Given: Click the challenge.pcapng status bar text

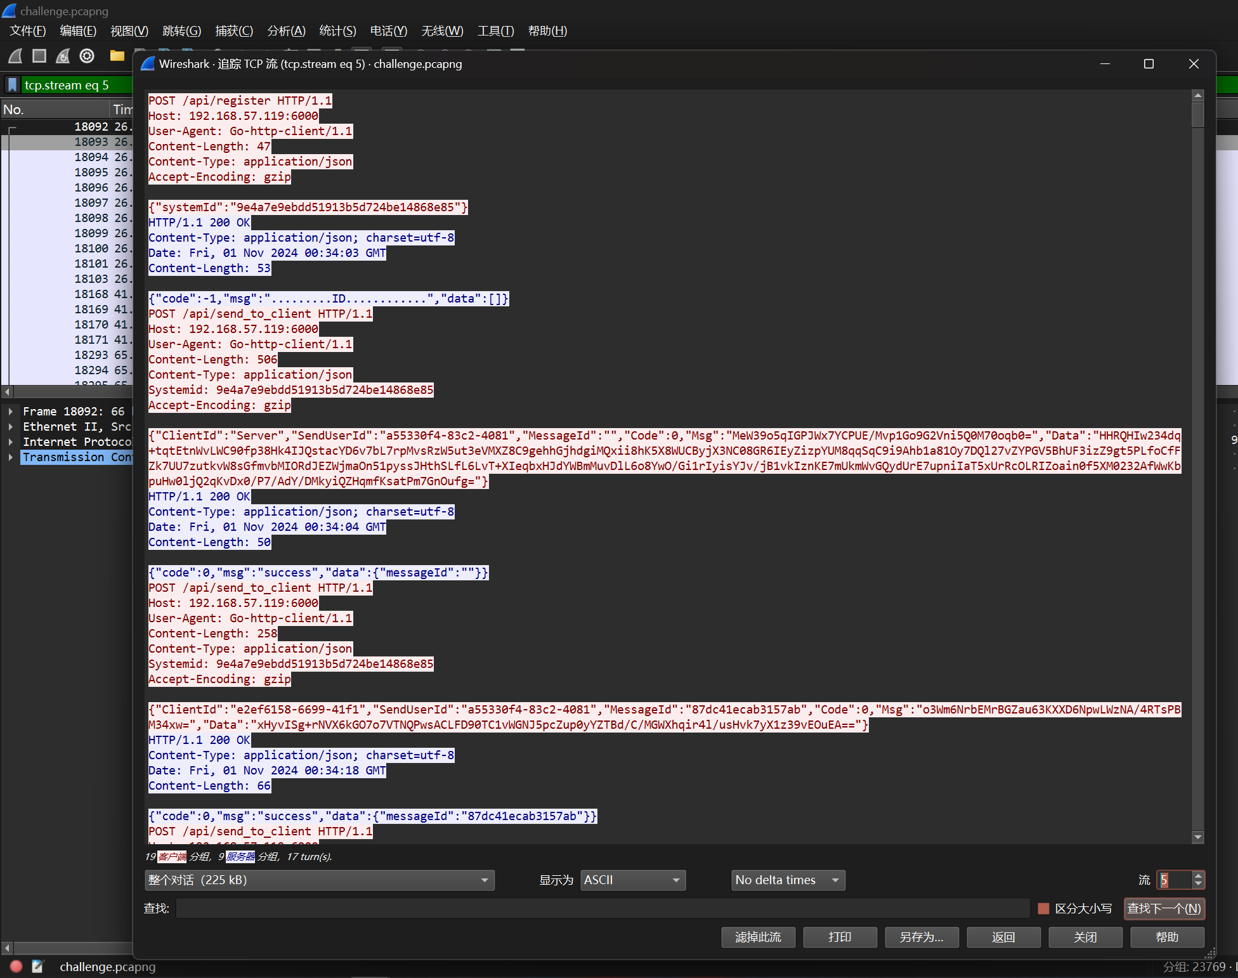Looking at the screenshot, I should tap(107, 967).
